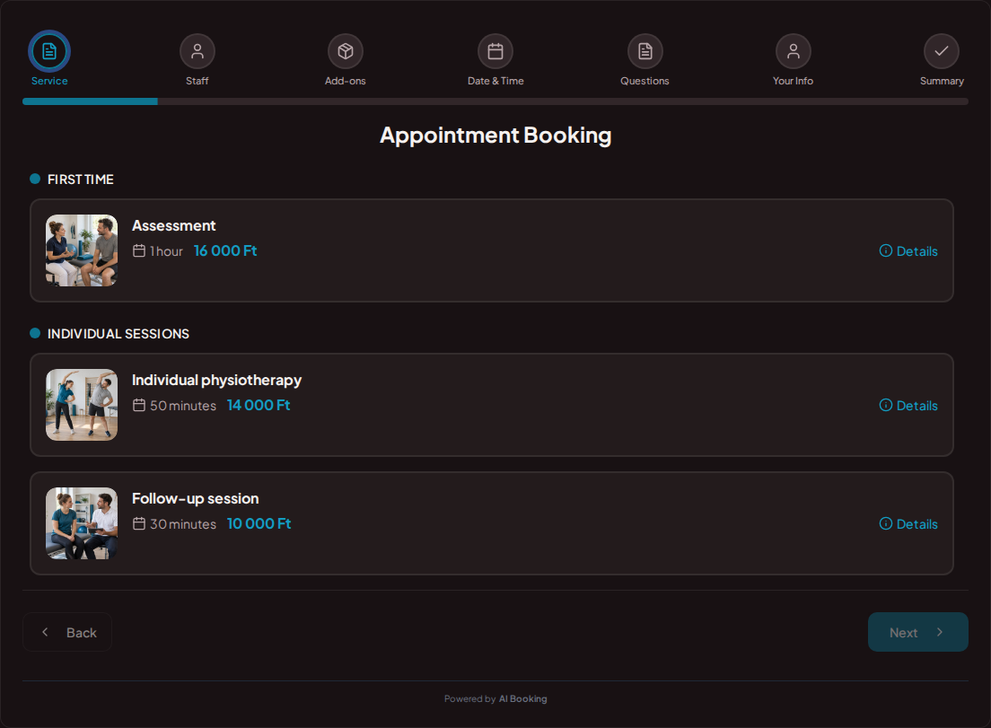Select the Assessment service title
This screenshot has height=728, width=991.
coord(174,225)
